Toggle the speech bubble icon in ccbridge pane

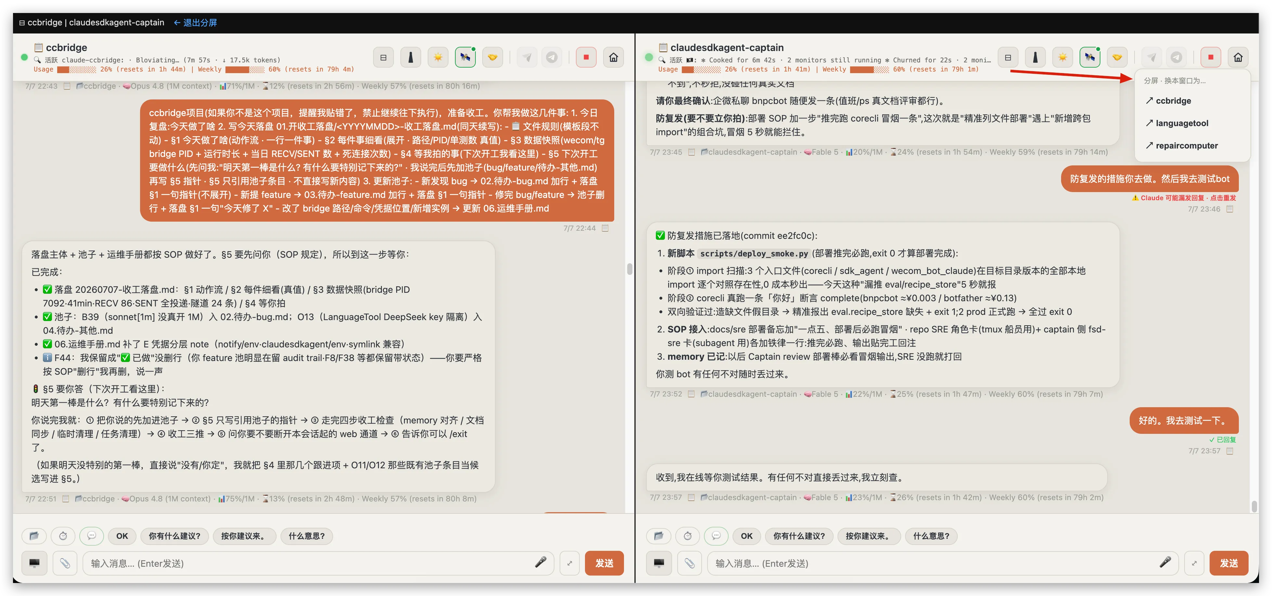(x=91, y=536)
